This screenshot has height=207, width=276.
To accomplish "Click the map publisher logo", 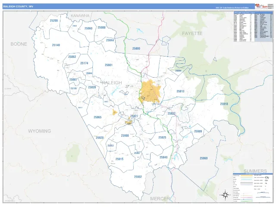I will 261,6.
